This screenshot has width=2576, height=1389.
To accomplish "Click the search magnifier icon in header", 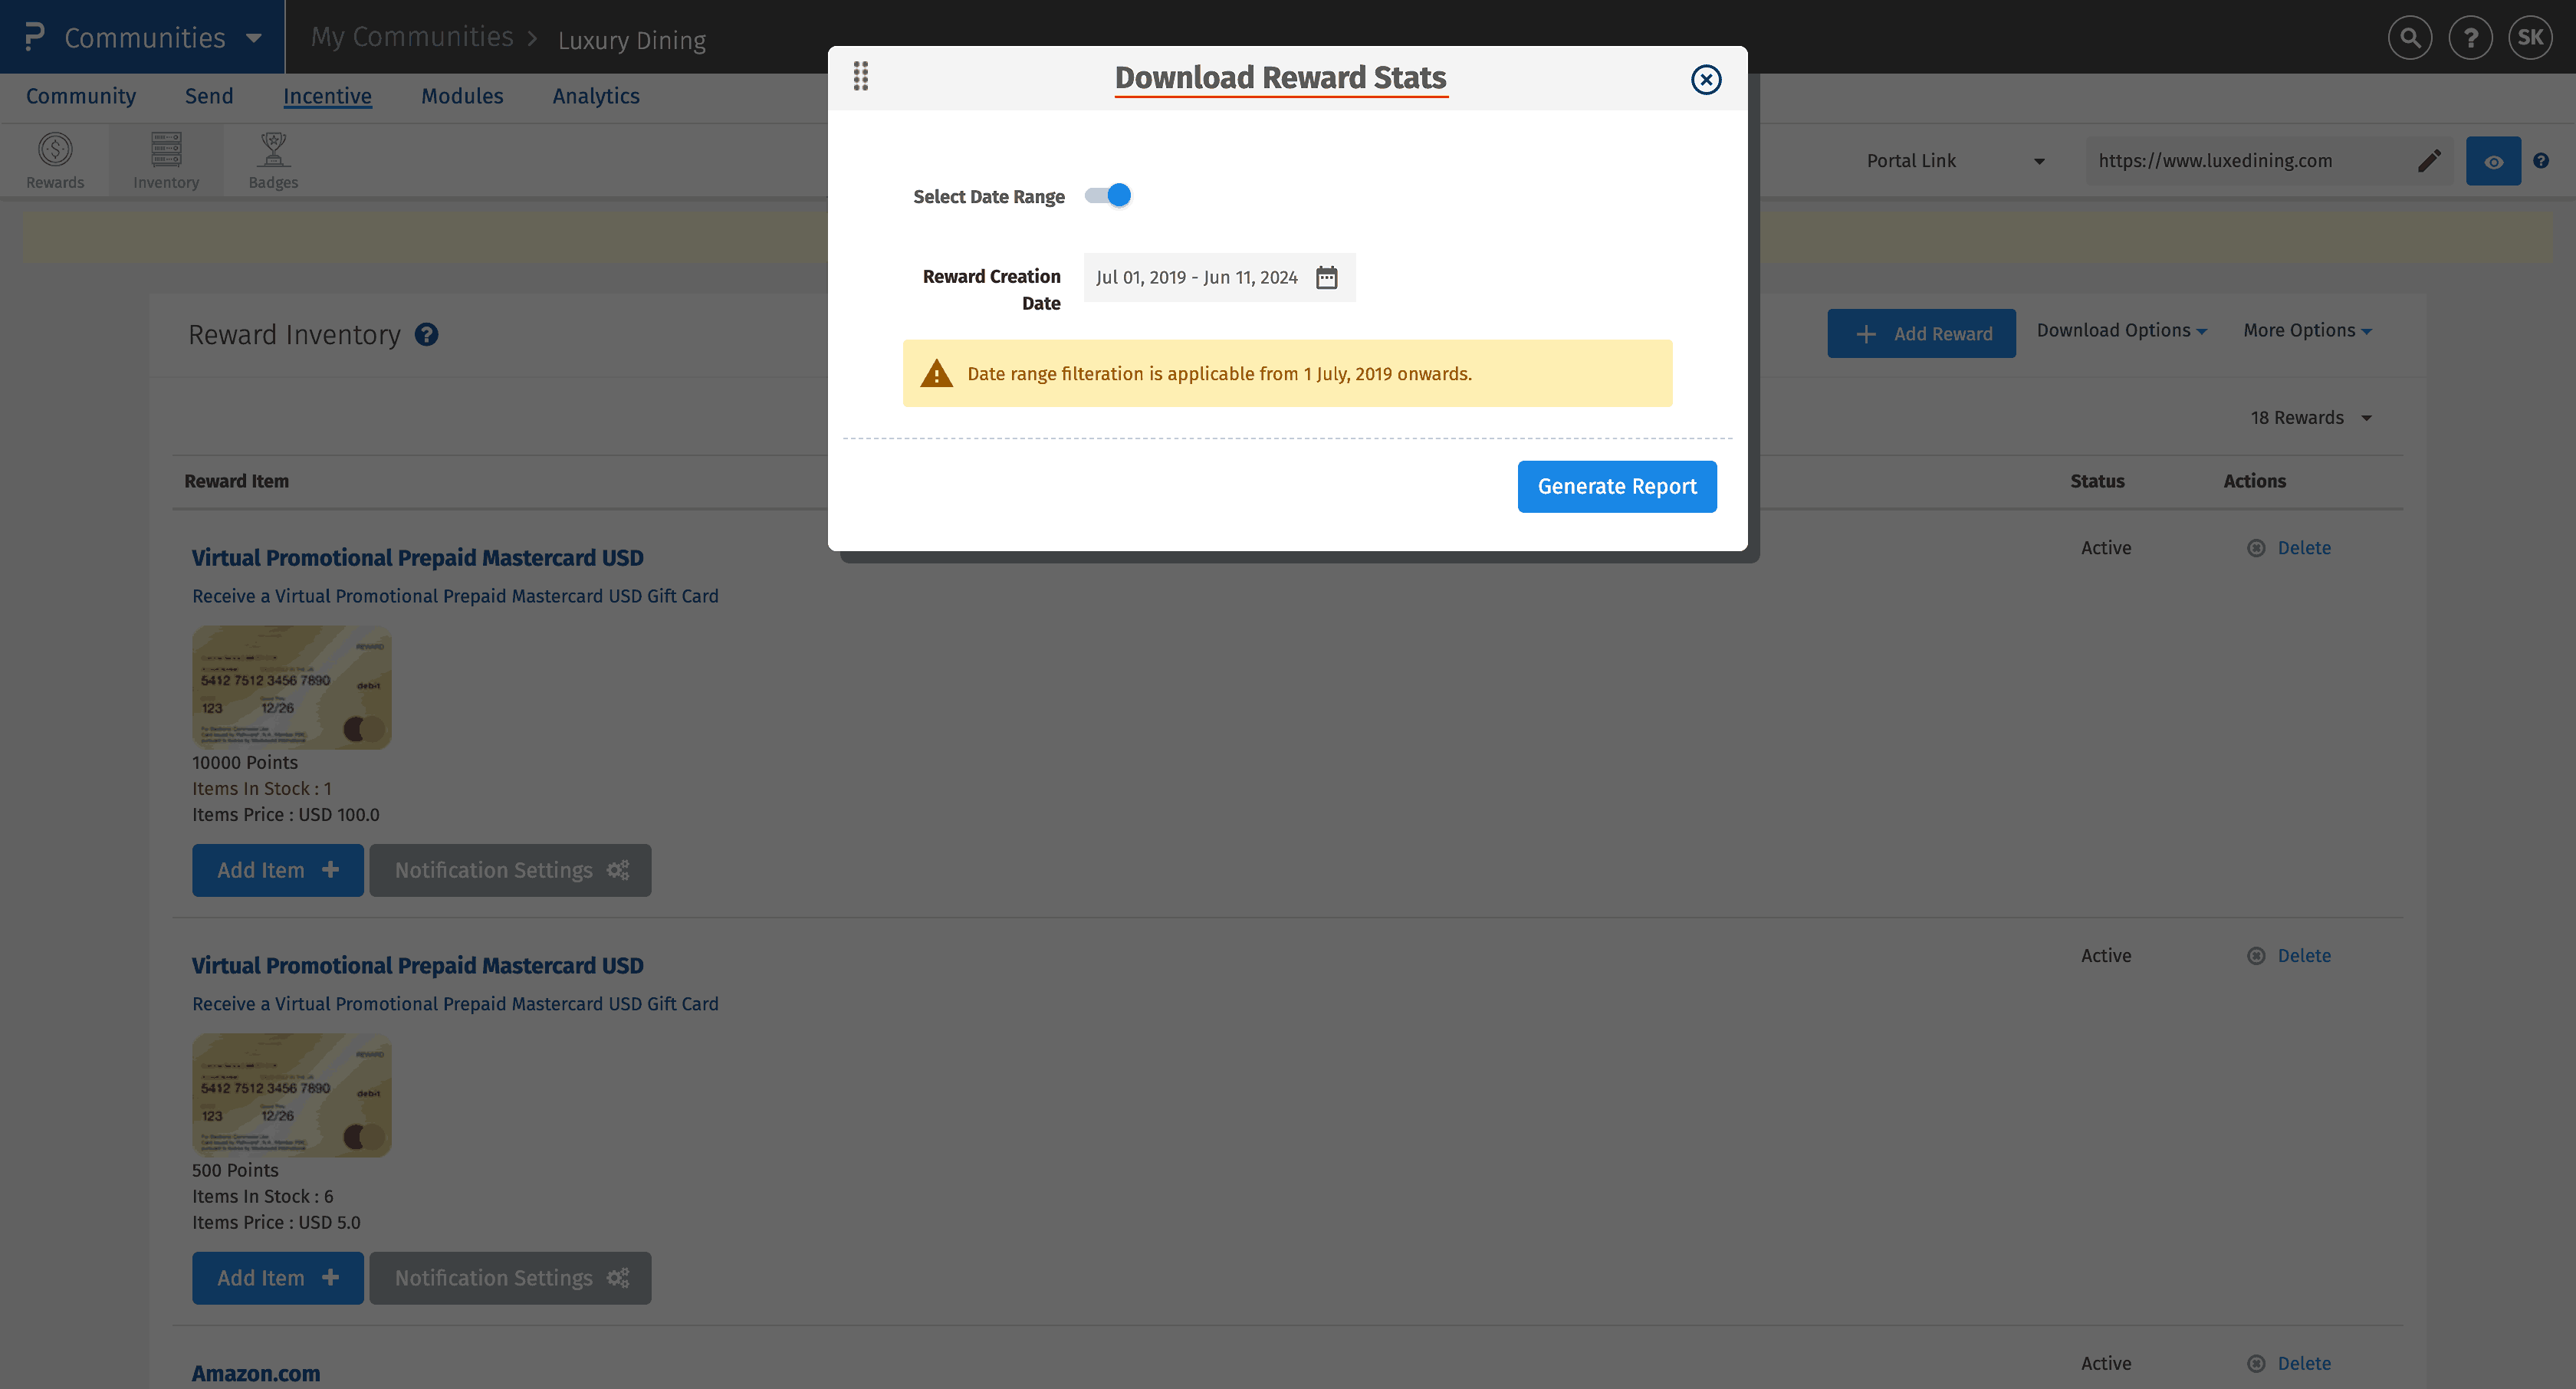I will [x=2409, y=38].
